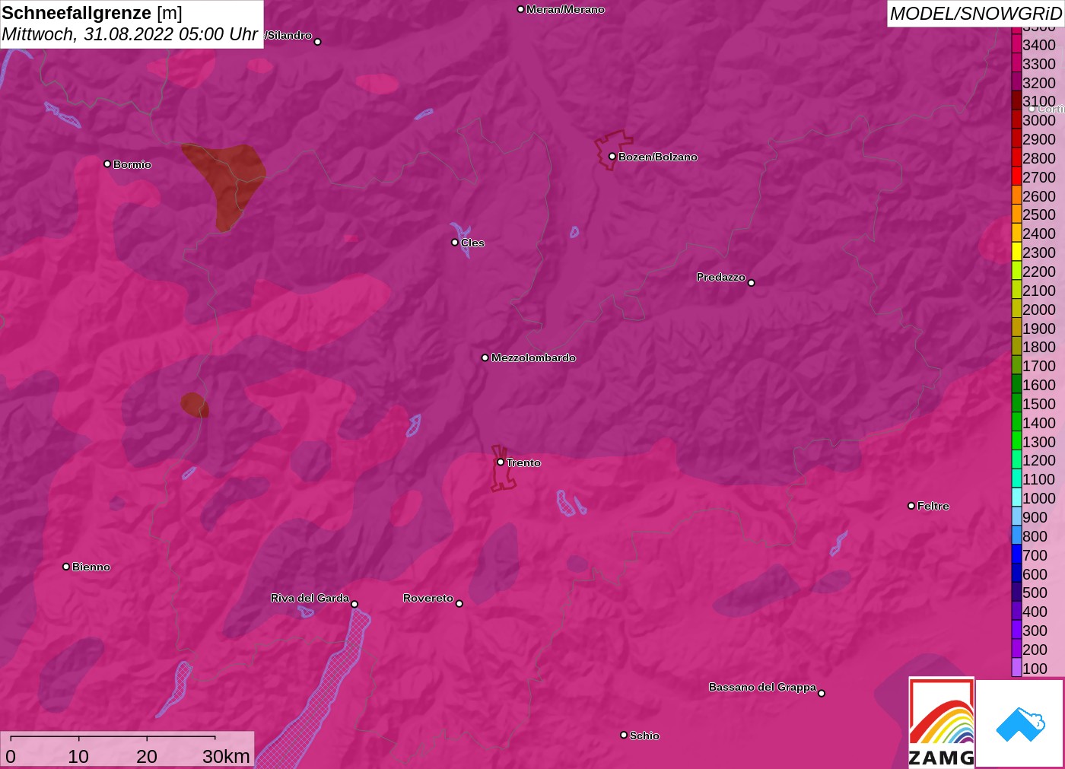The image size is (1065, 769).
Task: Click the "MODEL/SNOWGRiD" label
Action: (x=976, y=14)
